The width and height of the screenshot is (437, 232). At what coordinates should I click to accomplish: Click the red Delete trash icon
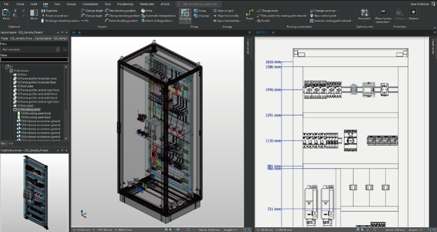(x=15, y=21)
